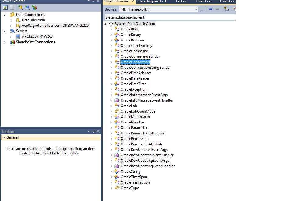Expand the OracleConnection class node
The image size is (307, 201).
pos(111,62)
